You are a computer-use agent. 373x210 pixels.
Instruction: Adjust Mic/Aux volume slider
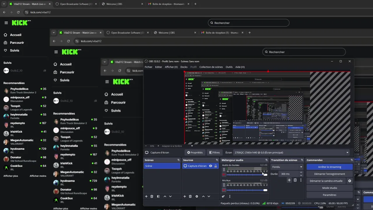click(x=247, y=190)
